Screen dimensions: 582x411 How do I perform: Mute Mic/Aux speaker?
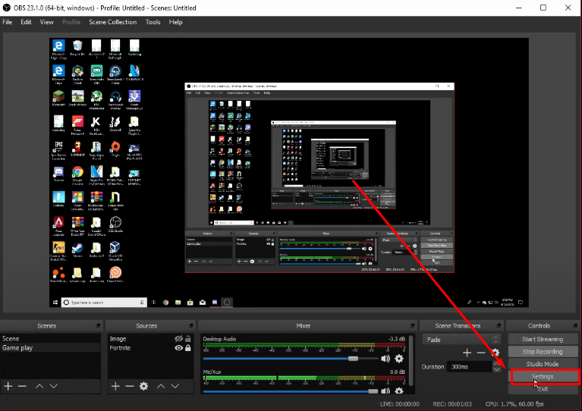(x=385, y=391)
